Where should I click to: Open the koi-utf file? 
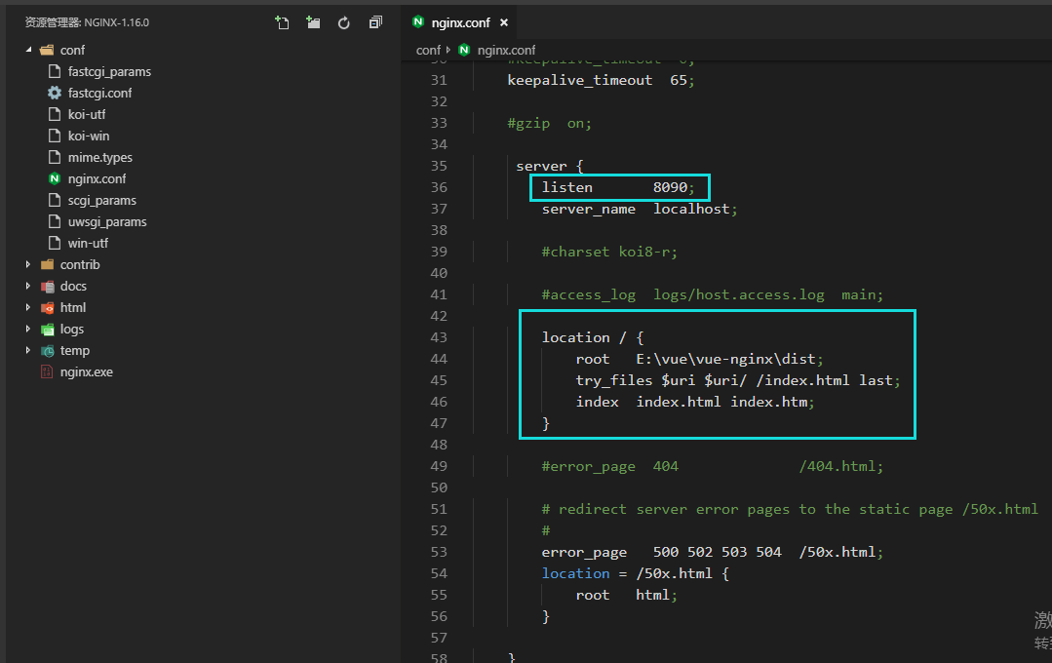(x=87, y=115)
